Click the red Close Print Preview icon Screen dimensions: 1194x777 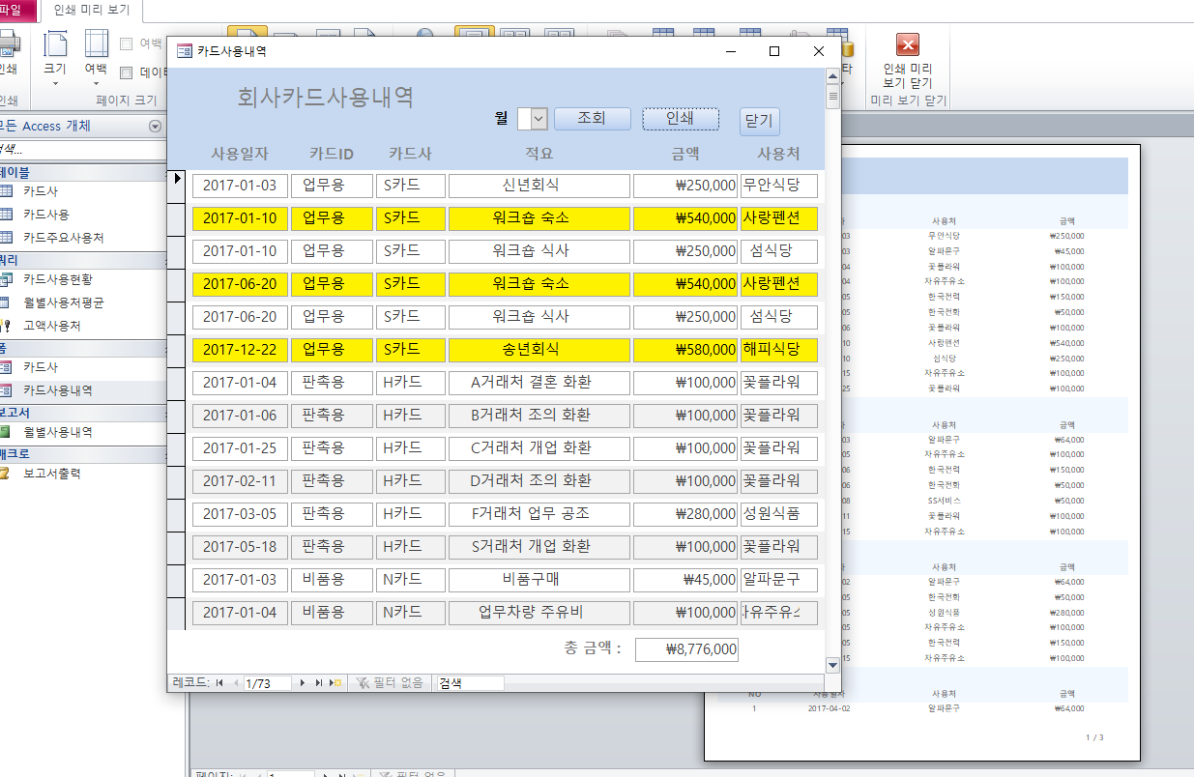pos(907,45)
